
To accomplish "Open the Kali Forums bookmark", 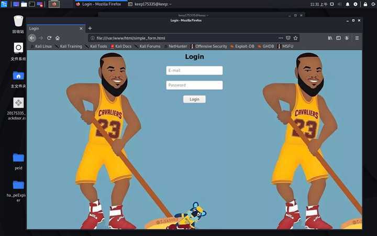I will pyautogui.click(x=147, y=46).
